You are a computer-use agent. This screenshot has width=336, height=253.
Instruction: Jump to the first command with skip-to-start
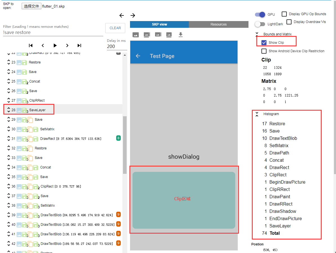(31, 45)
